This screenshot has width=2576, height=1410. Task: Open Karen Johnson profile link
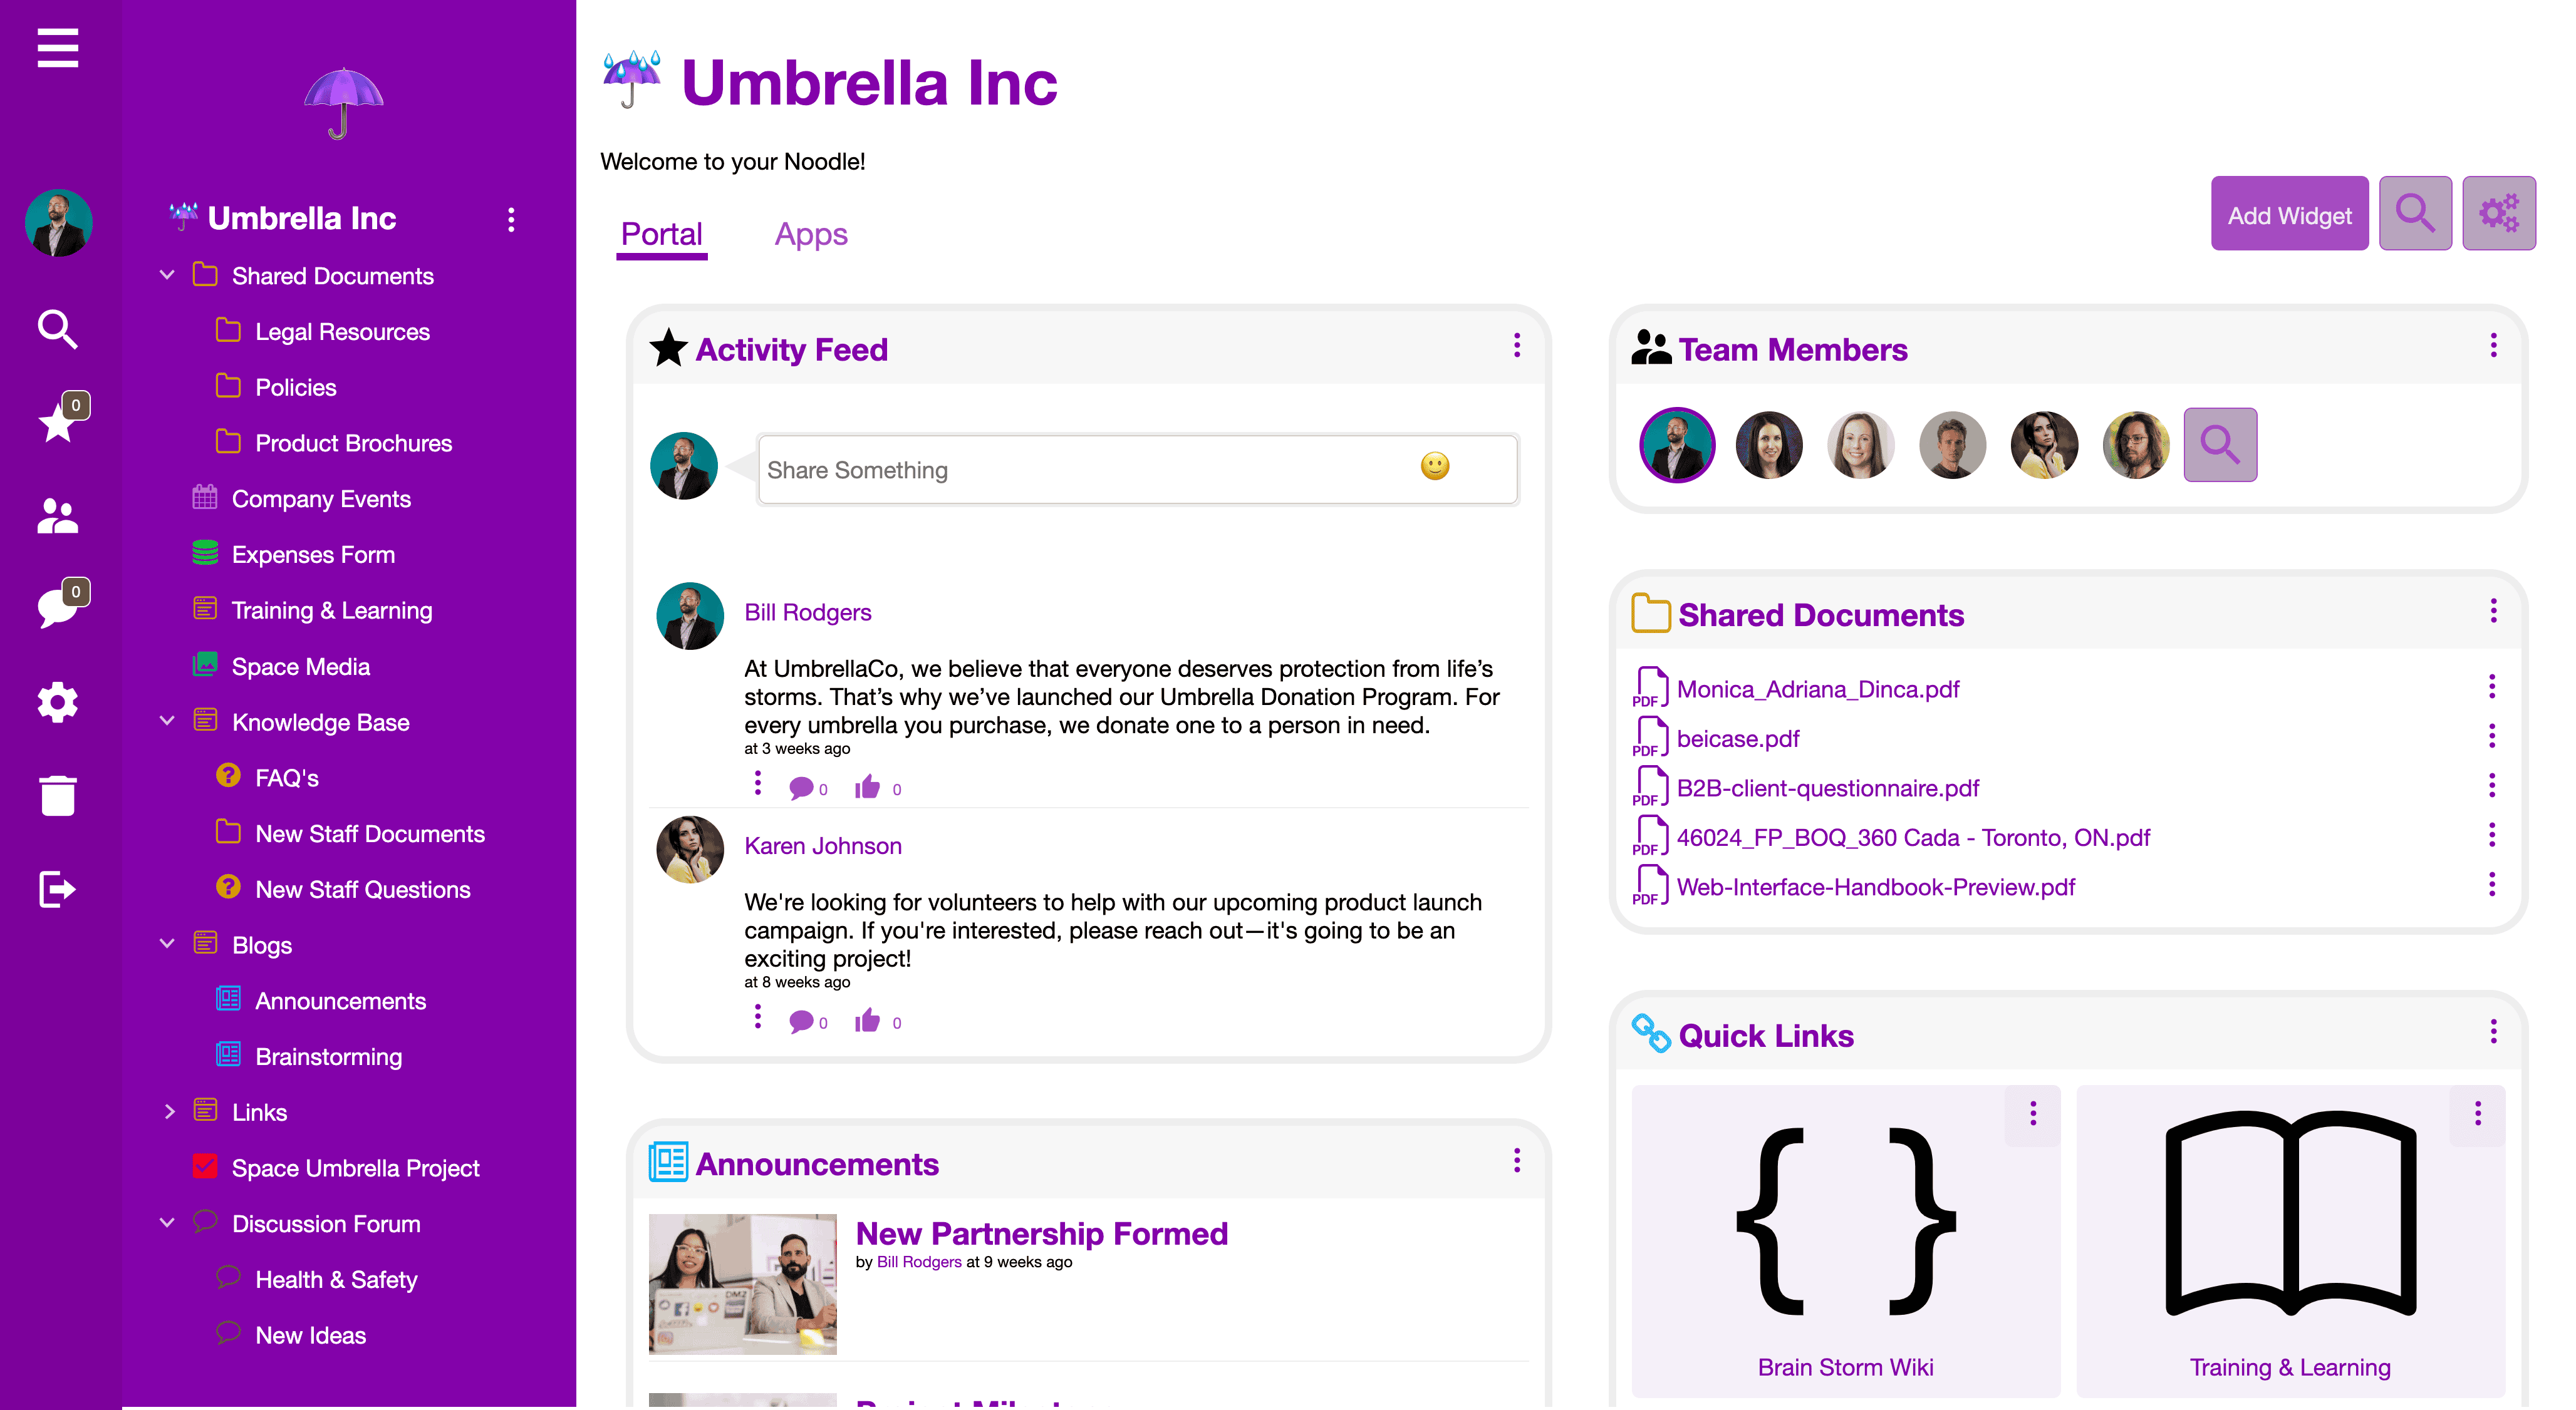[x=822, y=847]
